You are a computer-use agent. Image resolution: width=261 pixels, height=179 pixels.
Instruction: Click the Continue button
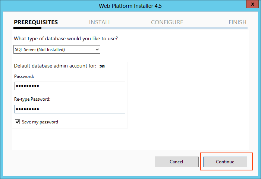[225, 162]
